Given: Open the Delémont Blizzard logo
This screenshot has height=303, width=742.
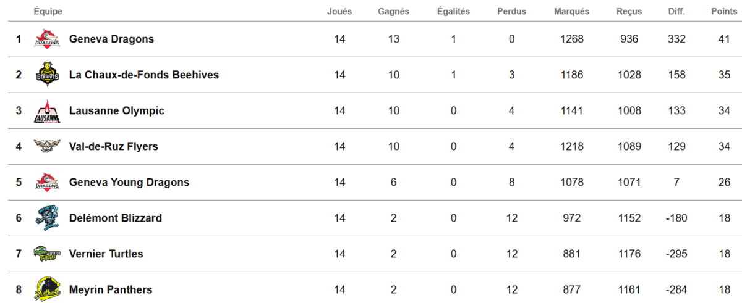Looking at the screenshot, I should (47, 218).
